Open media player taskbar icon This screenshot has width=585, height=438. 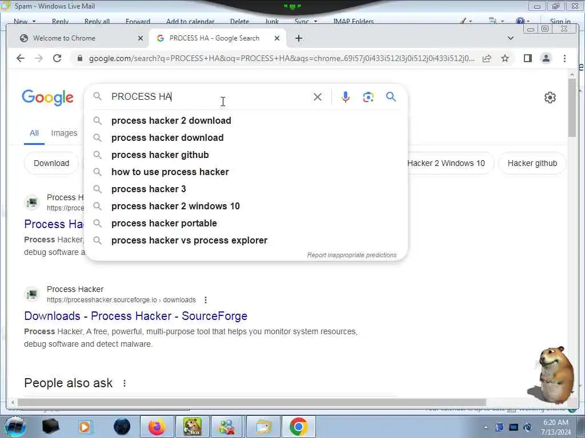point(85,427)
